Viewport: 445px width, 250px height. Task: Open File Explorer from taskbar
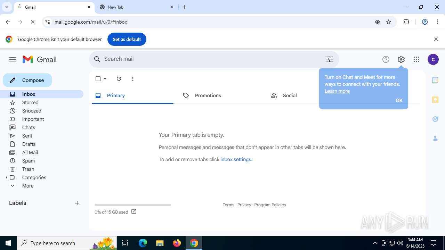pyautogui.click(x=160, y=243)
